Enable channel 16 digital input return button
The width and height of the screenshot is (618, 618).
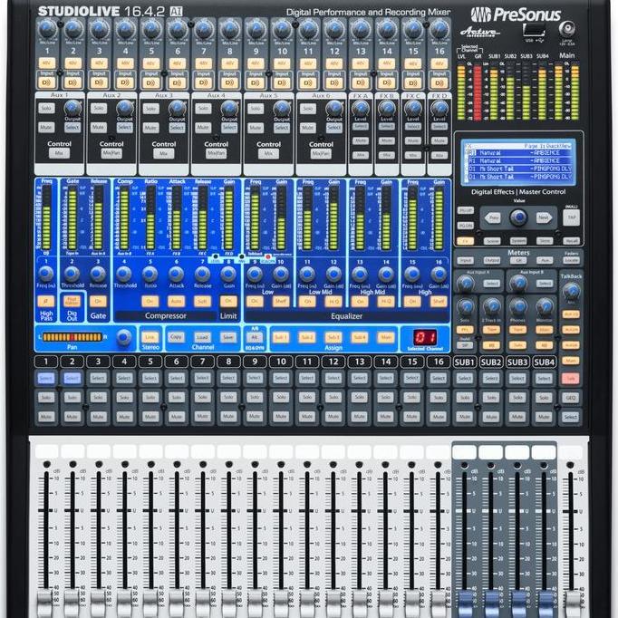[x=439, y=82]
